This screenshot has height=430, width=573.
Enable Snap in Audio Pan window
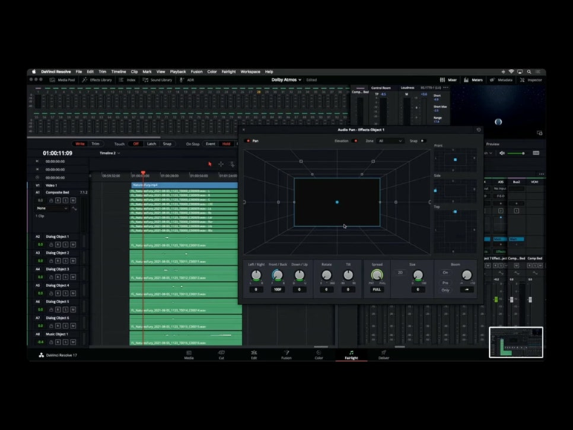pos(422,140)
